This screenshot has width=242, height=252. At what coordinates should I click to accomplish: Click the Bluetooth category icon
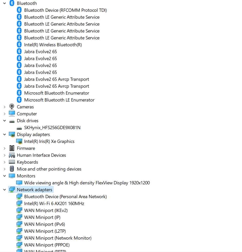pos(12,3)
